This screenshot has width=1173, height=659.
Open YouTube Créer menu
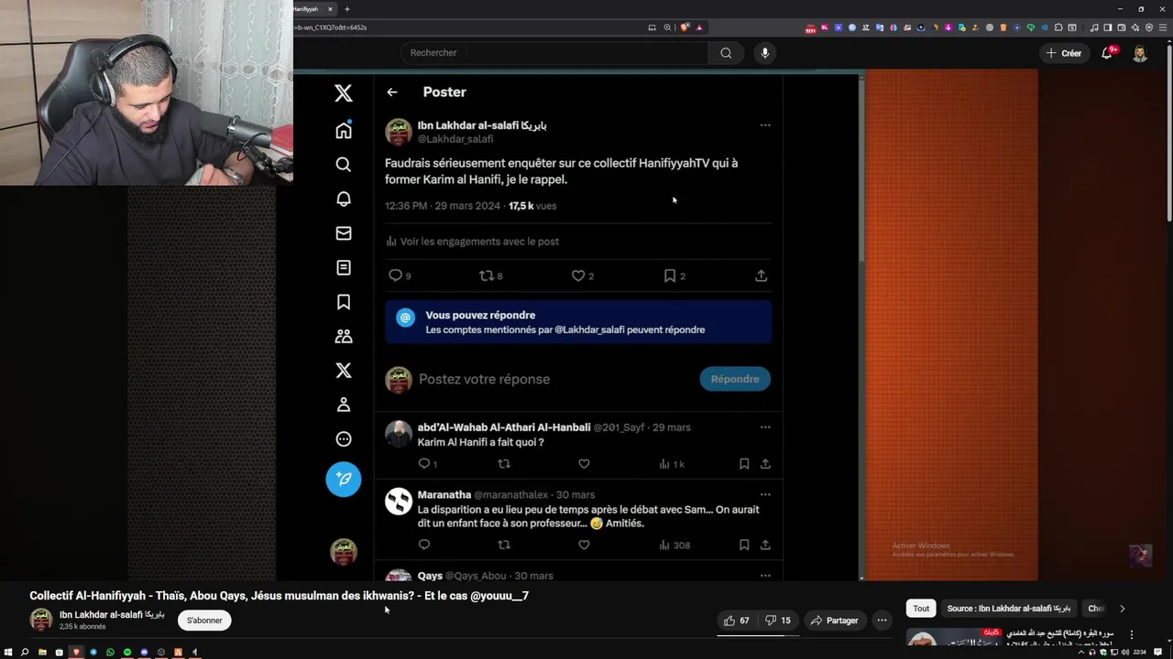(x=1064, y=53)
